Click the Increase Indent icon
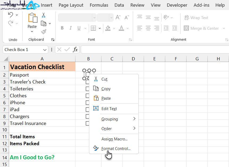The image size is (229, 167). click(x=175, y=28)
